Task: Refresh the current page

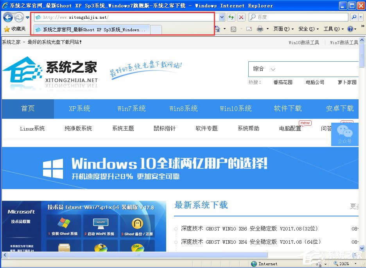Action: point(231,17)
